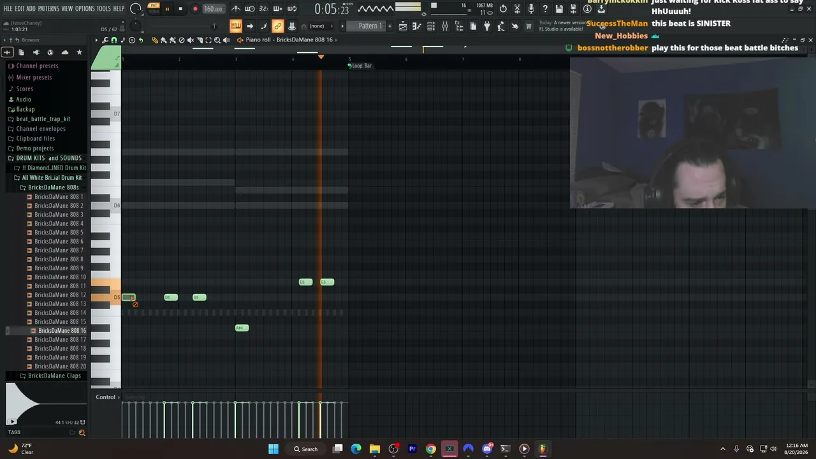Show starred favorites in browser
The image size is (816, 459).
tap(79, 52)
